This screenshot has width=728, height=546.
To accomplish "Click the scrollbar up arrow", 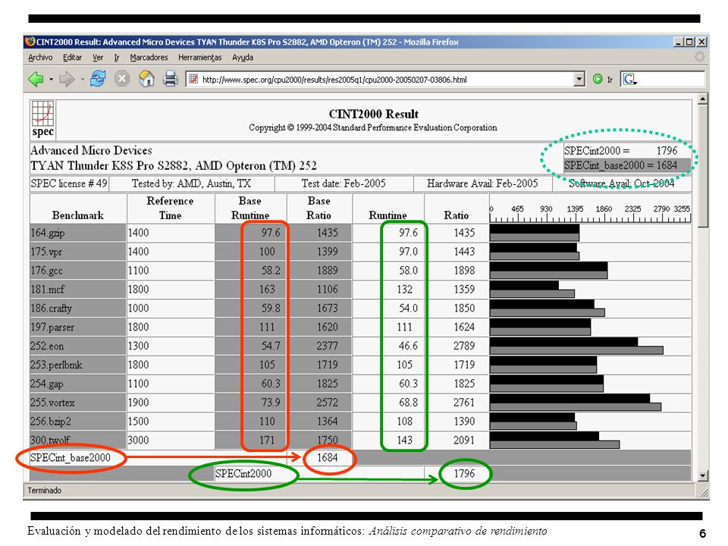I will [702, 99].
